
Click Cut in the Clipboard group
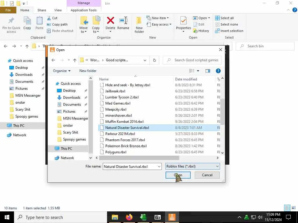[x=52, y=18]
